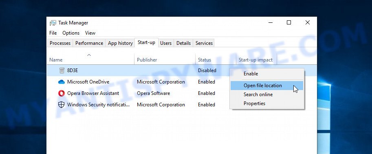Image resolution: width=372 pixels, height=154 pixels.
Task: Select the Microsoft OneDrive row name
Action: [x=88, y=82]
